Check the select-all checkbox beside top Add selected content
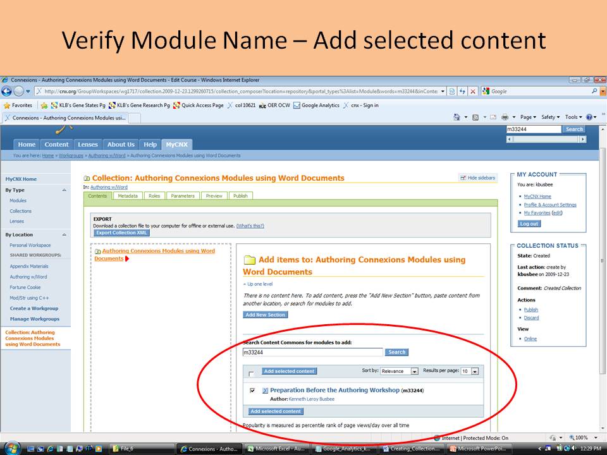The width and height of the screenshot is (607, 455). click(x=251, y=373)
